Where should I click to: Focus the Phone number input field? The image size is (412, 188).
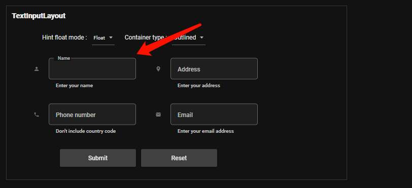pos(92,114)
